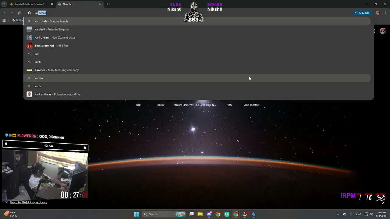Launch File Explorer from the taskbar
The height and width of the screenshot is (219, 390).
pos(200,214)
